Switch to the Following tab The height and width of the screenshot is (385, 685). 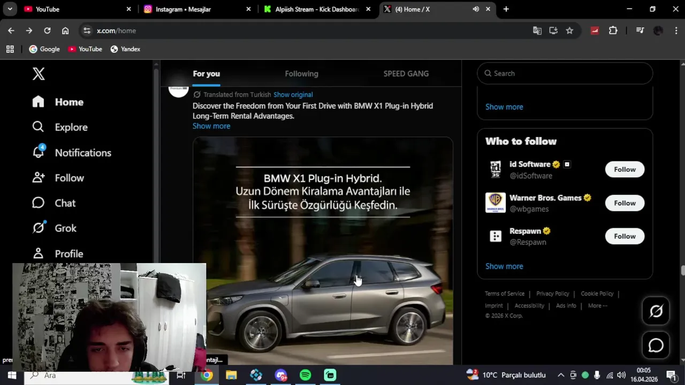tap(301, 74)
